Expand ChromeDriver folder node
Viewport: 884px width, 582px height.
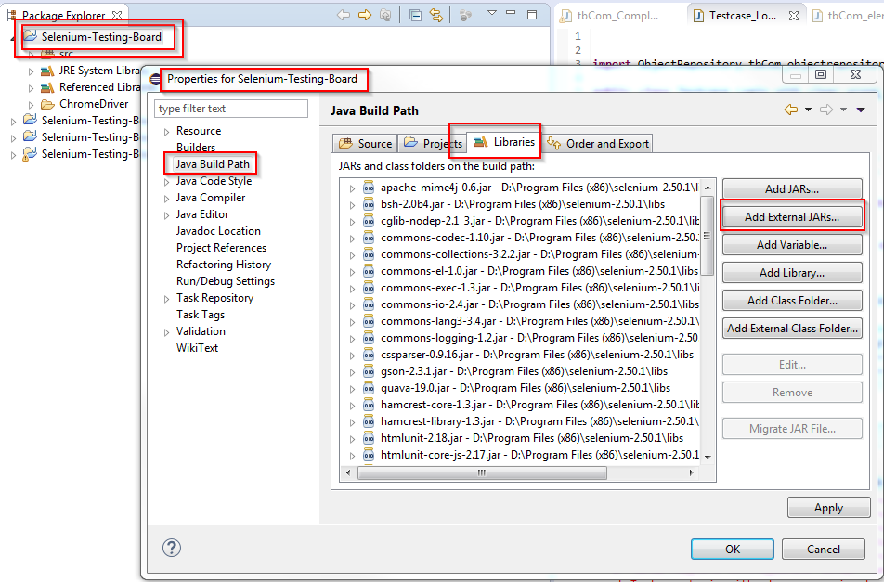point(31,105)
